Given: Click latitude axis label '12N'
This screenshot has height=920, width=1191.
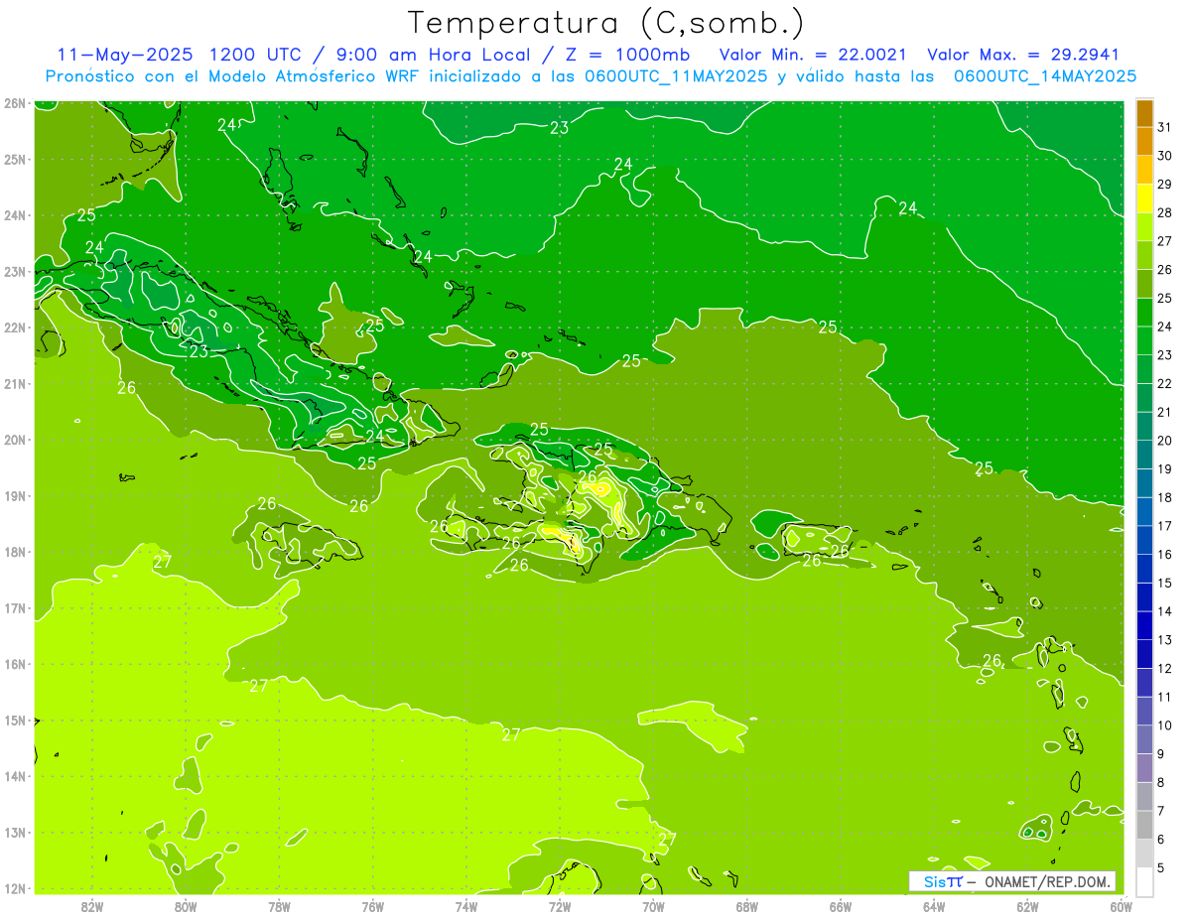Looking at the screenshot, I should click(x=14, y=888).
